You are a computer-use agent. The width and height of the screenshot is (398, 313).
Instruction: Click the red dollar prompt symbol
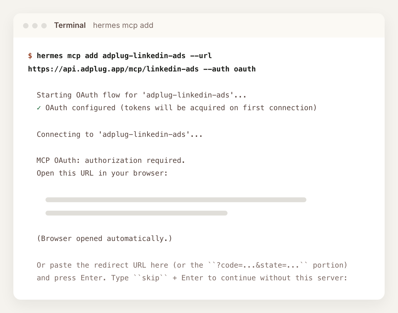pos(30,56)
